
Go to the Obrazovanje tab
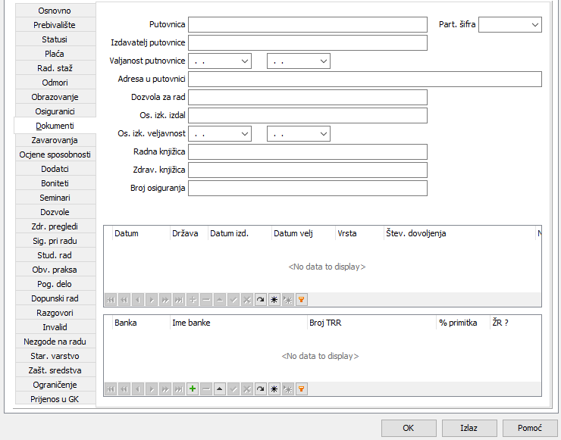click(x=55, y=98)
